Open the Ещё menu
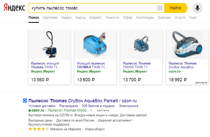 [193, 17]
